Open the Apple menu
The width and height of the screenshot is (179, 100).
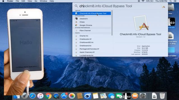point(3,1)
